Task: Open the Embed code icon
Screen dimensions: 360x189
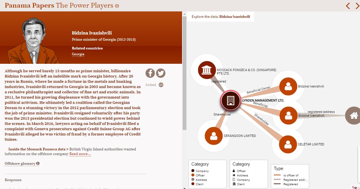Action: tap(161, 85)
